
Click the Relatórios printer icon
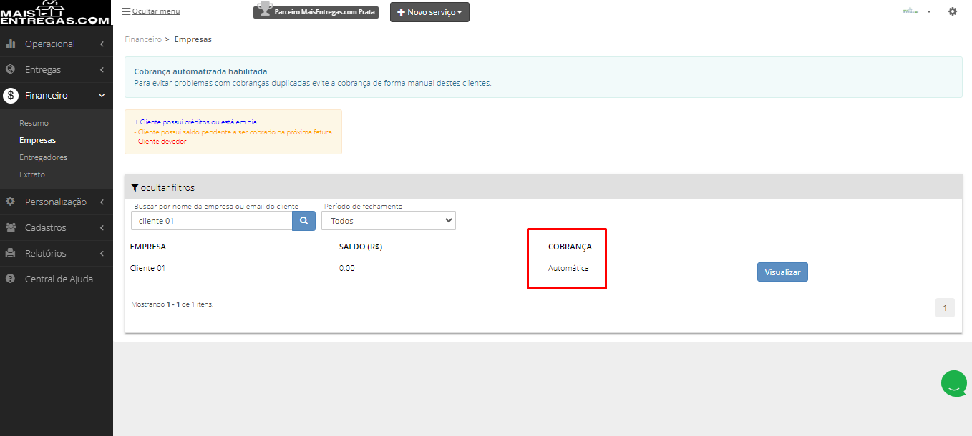(x=11, y=253)
